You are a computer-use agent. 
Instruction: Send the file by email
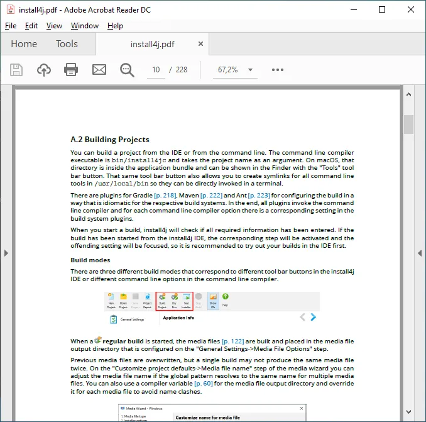(99, 70)
